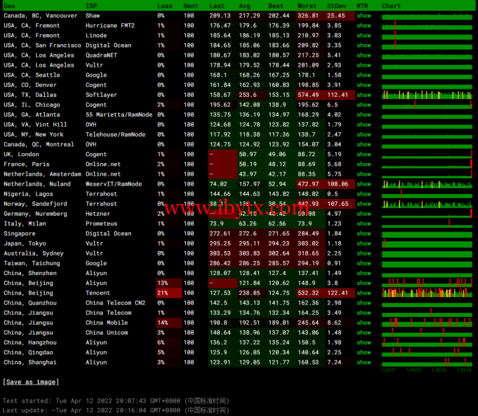Open the Beijing Tencent chart graph
The image size is (478, 416).
pos(427,293)
